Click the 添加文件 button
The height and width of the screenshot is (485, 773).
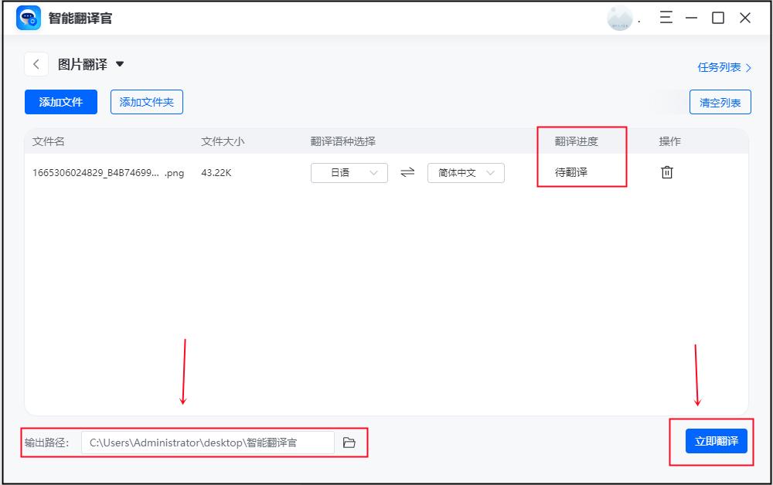point(60,102)
